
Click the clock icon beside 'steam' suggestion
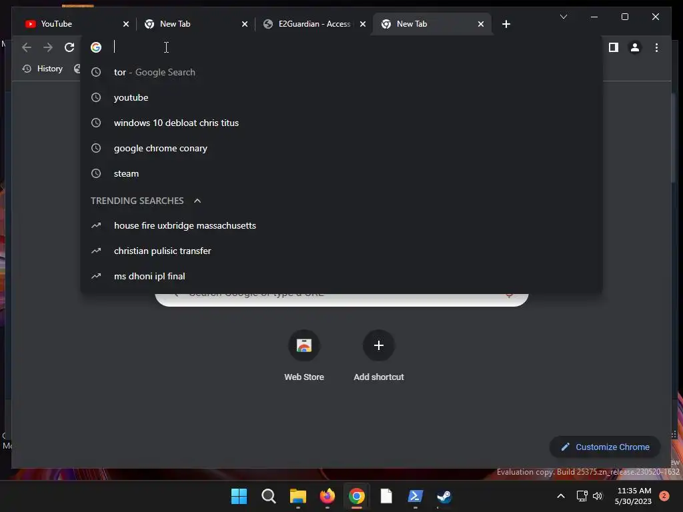pyautogui.click(x=96, y=173)
